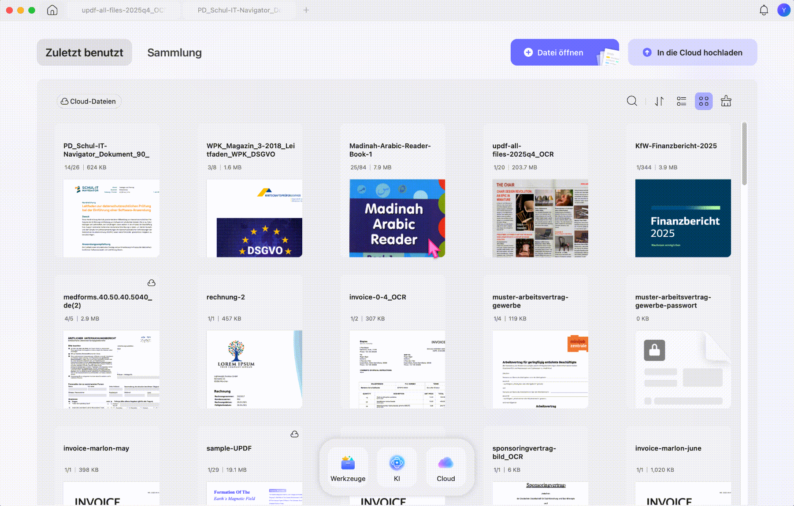Image resolution: width=794 pixels, height=506 pixels.
Task: Open sample-UPDF Magnetic Field thumbnail
Action: coord(254,494)
